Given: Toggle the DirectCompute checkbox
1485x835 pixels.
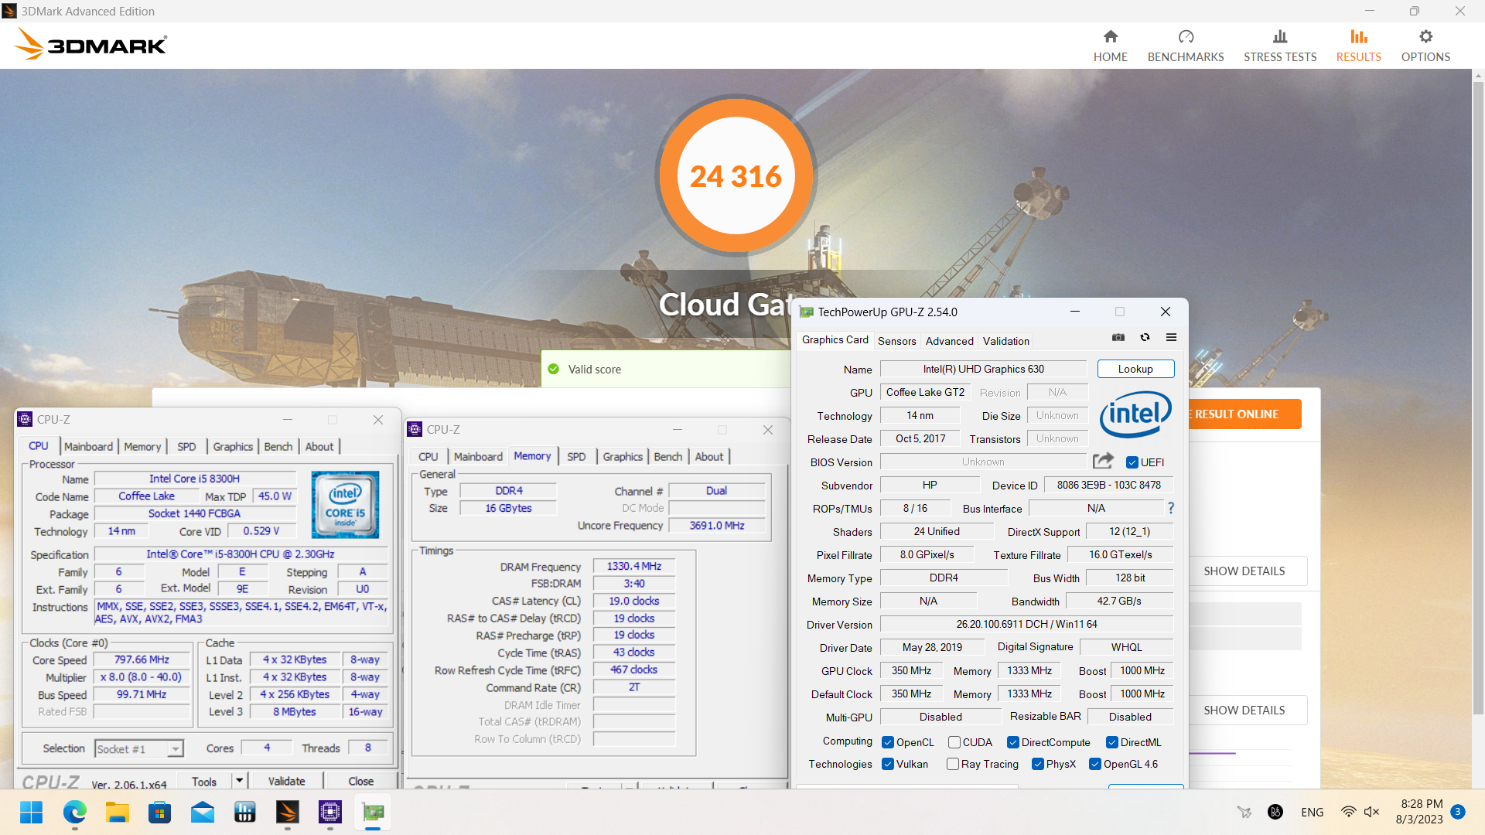Looking at the screenshot, I should [x=1013, y=742].
